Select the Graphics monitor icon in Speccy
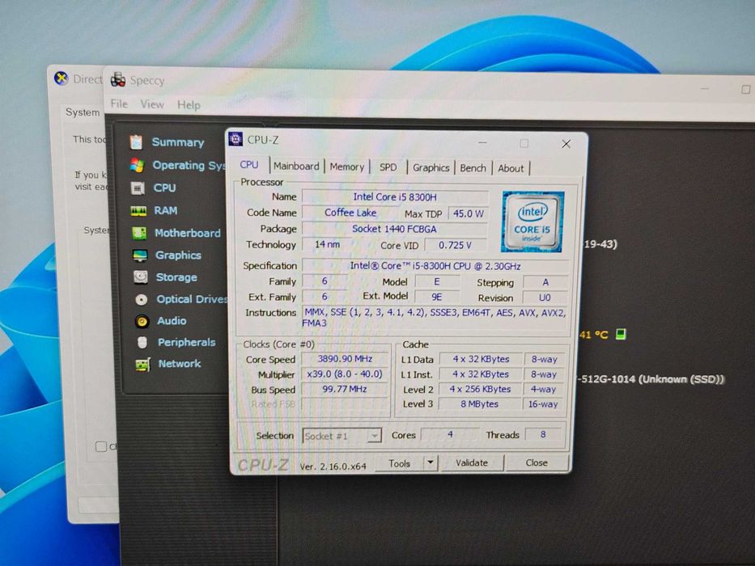The image size is (755, 566). (x=140, y=255)
